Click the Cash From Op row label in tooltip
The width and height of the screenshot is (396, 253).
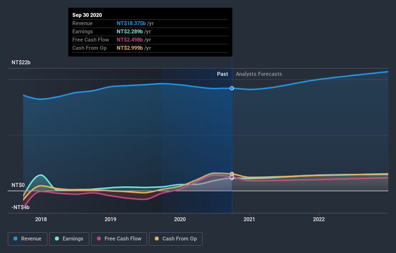click(89, 48)
